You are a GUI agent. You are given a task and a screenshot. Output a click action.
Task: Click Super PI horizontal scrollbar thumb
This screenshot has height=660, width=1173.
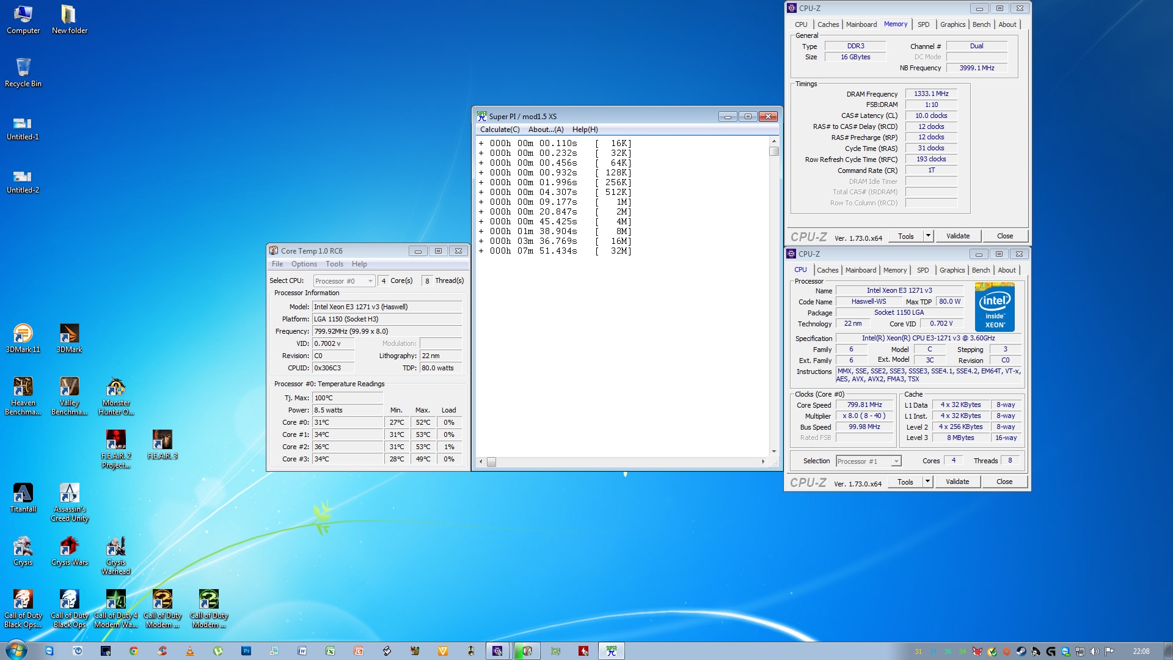[x=491, y=462]
